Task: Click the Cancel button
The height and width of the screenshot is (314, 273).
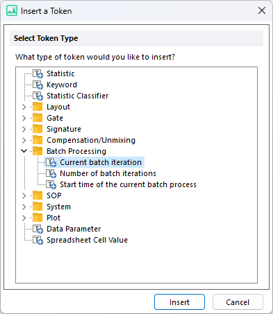Action: pyautogui.click(x=238, y=302)
